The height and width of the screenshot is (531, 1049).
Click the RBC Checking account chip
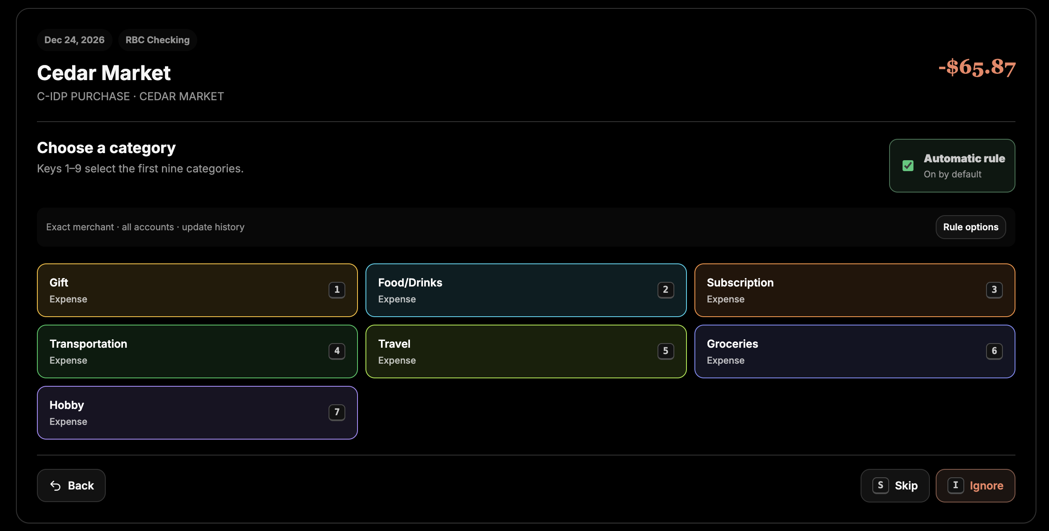[157, 40]
